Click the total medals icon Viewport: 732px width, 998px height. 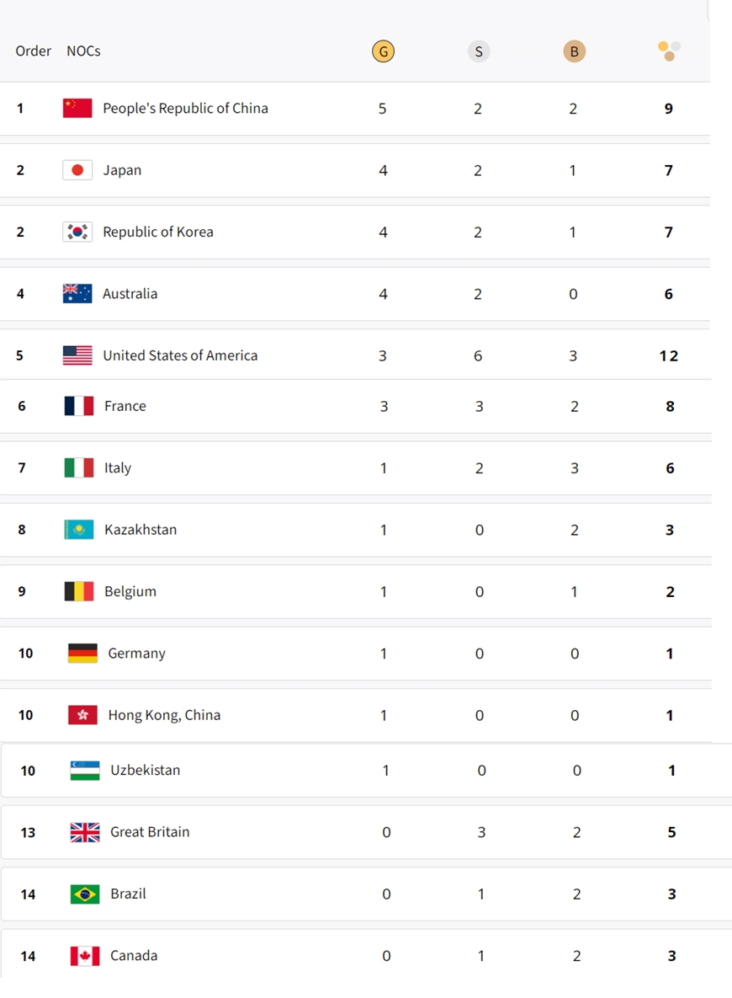(x=669, y=51)
